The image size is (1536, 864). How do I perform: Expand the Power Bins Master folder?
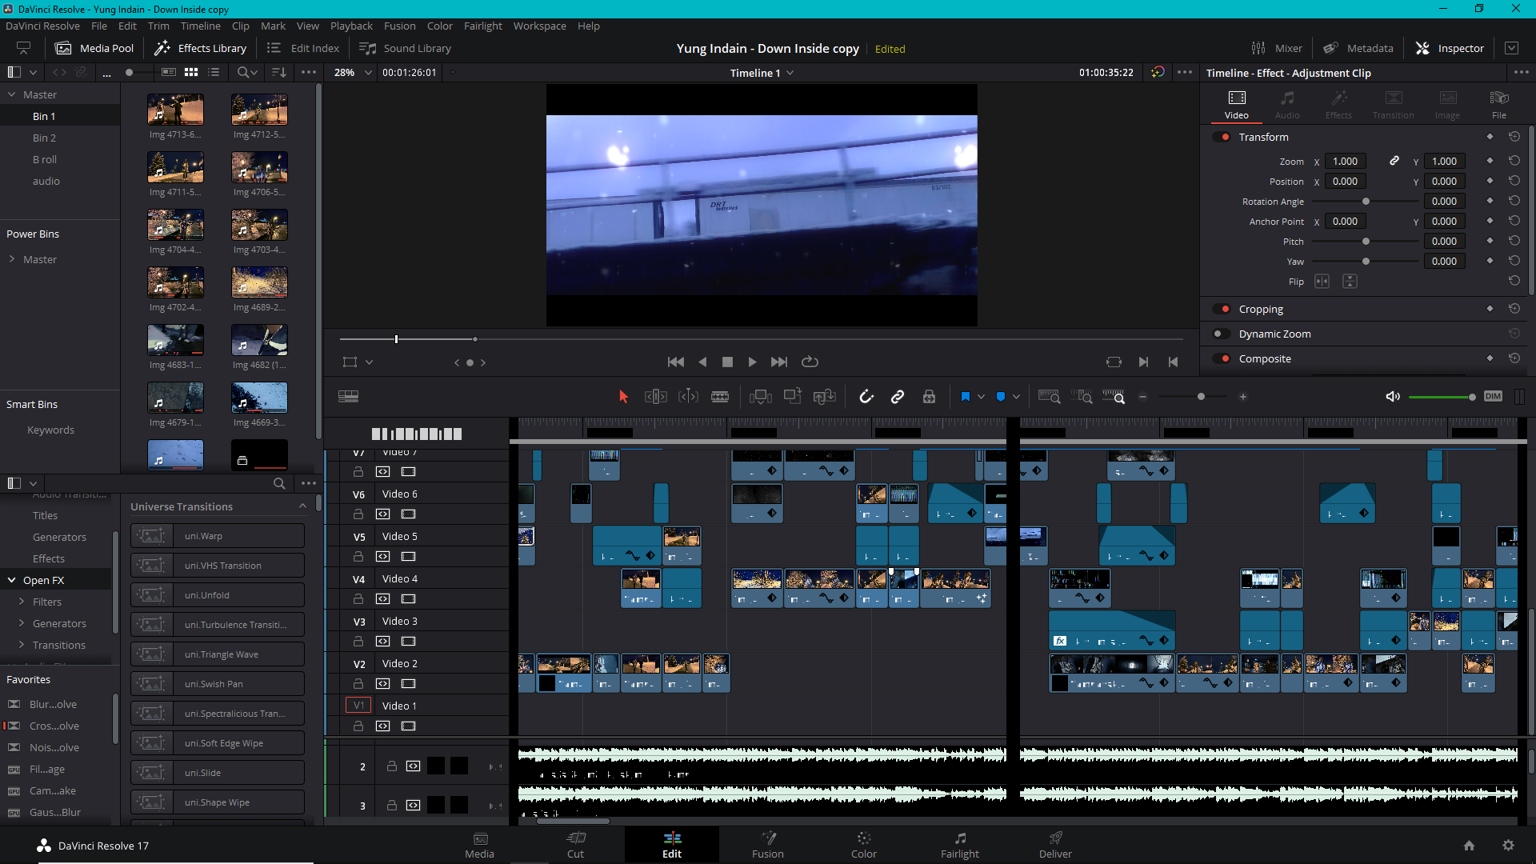pos(12,259)
